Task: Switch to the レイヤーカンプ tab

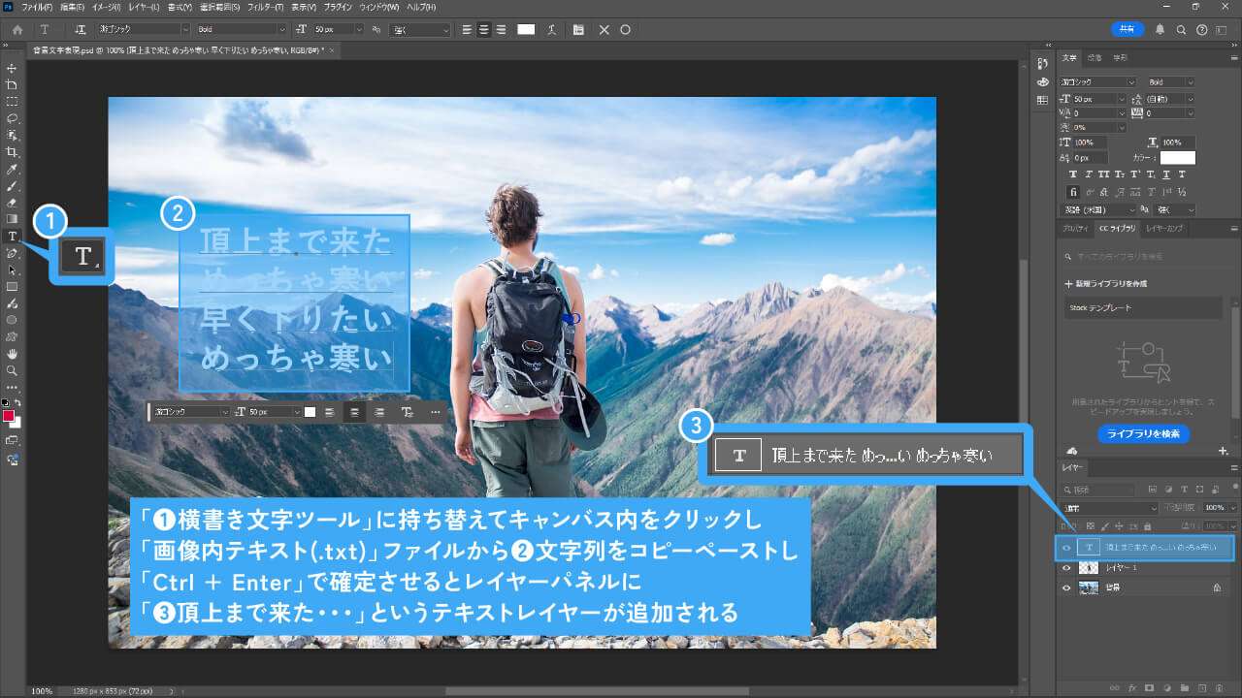Action: (x=1164, y=228)
